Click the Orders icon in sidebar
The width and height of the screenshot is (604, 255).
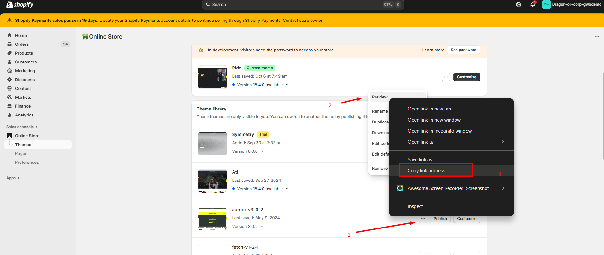tap(9, 44)
